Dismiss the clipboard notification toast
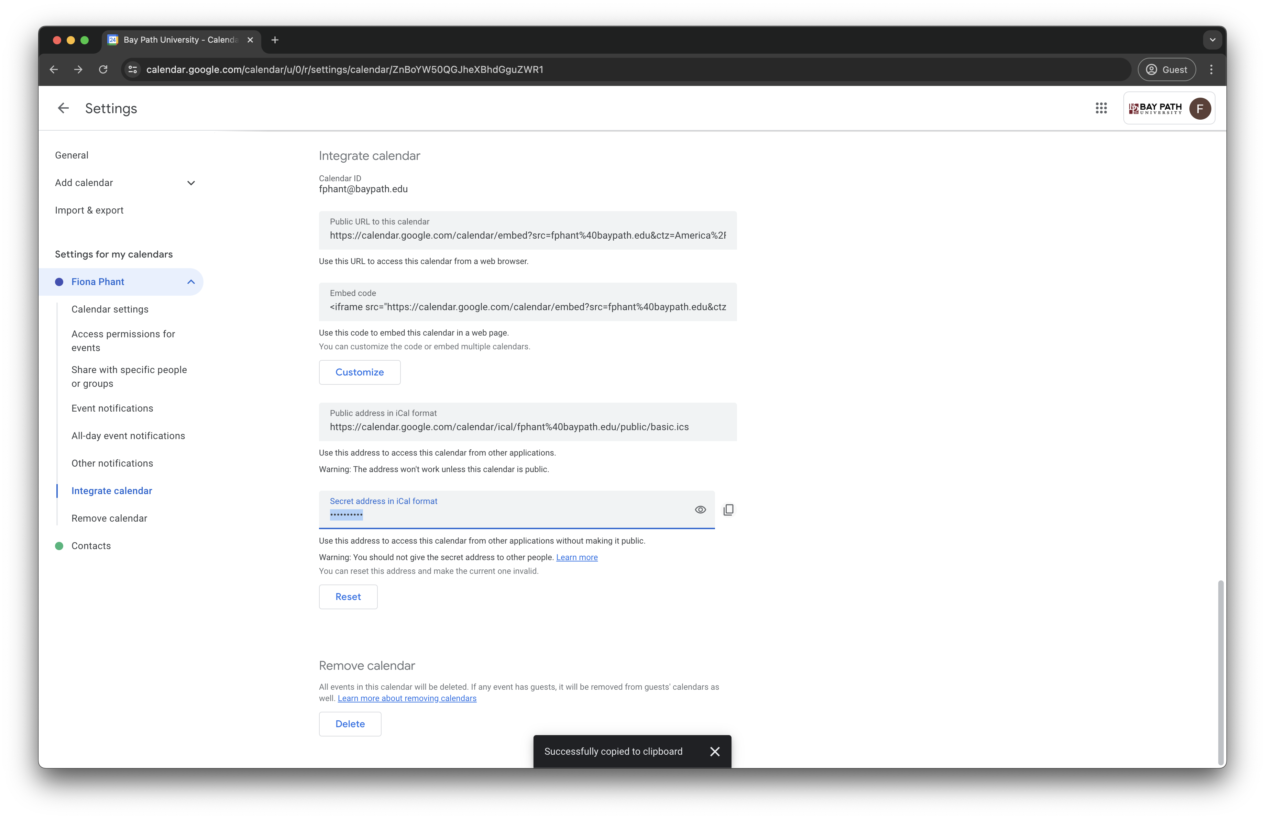1265x819 pixels. point(714,751)
